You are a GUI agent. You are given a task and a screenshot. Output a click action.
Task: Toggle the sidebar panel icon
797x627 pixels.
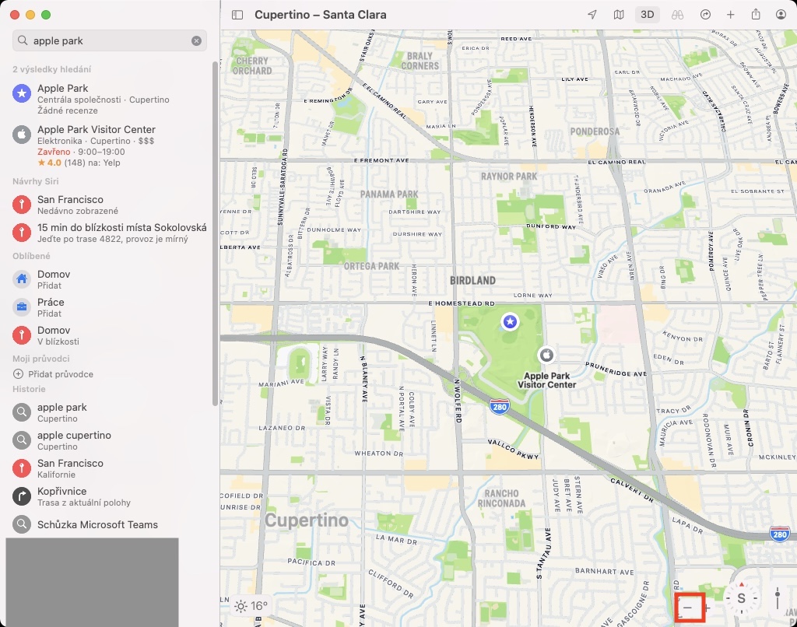(237, 15)
